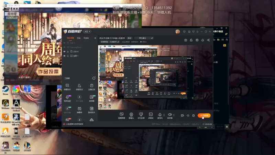Click the unlocked padlock icon above preview
The height and width of the screenshot is (155, 275).
(x=191, y=40)
